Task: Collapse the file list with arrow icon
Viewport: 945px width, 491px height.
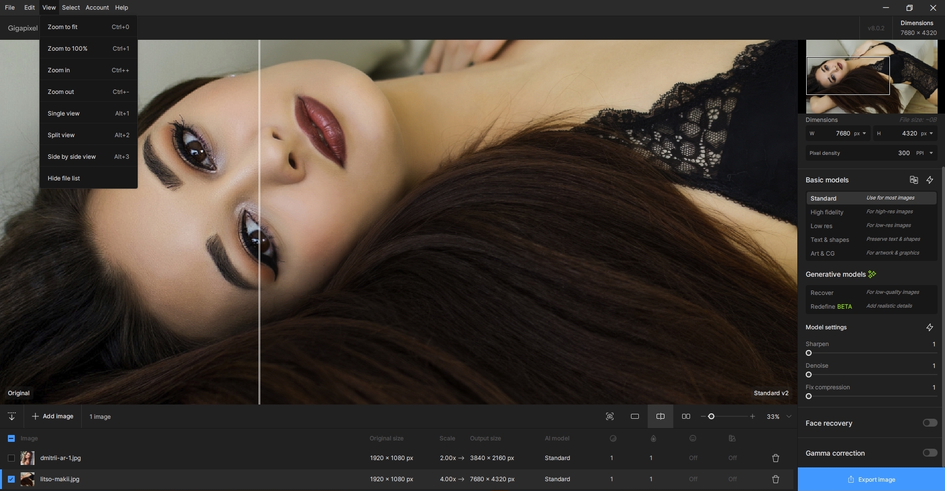Action: click(12, 416)
